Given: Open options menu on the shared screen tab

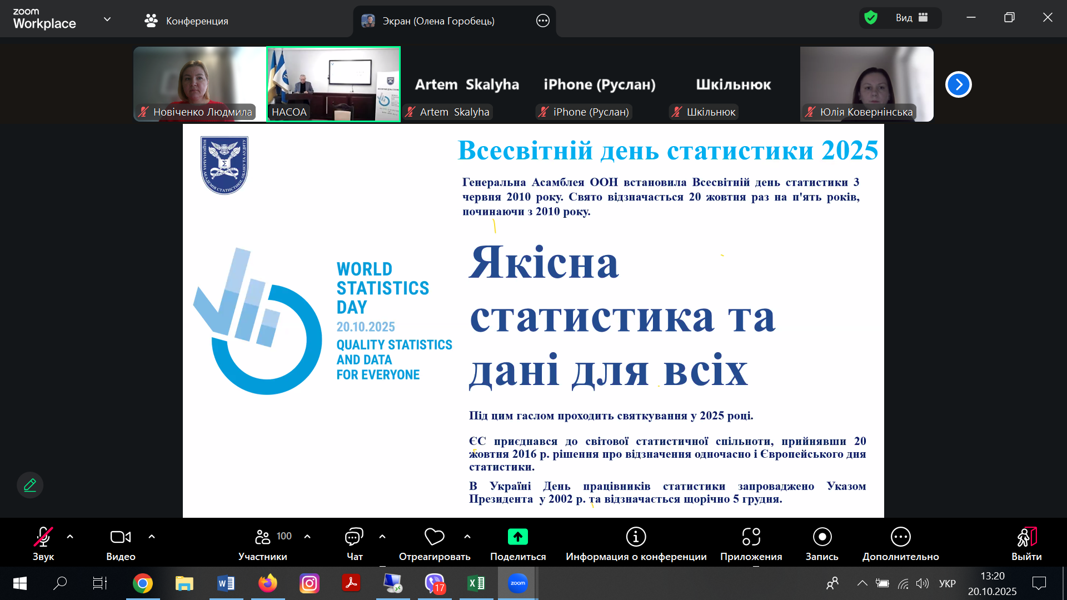Looking at the screenshot, I should tap(542, 21).
